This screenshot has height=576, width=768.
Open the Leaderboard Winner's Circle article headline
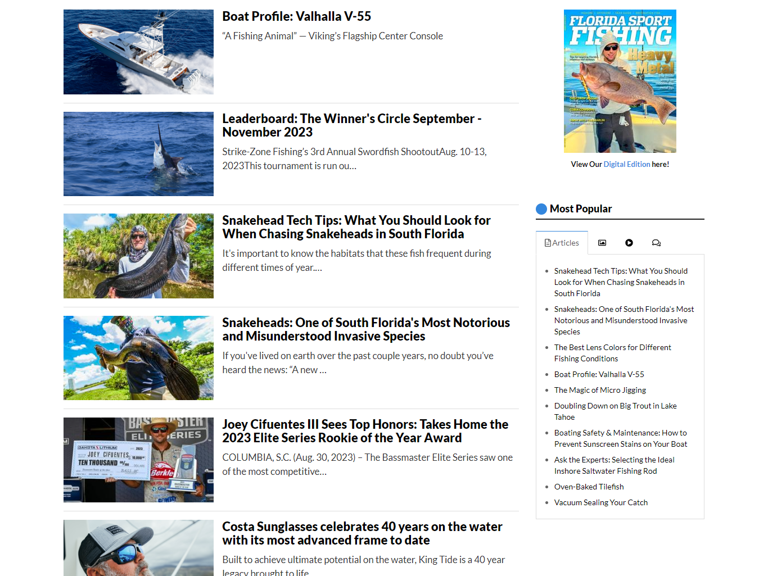click(351, 125)
